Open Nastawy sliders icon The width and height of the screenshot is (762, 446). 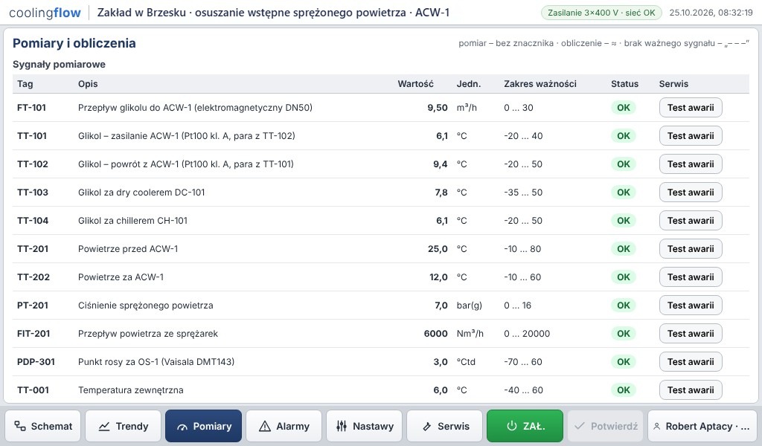click(342, 426)
